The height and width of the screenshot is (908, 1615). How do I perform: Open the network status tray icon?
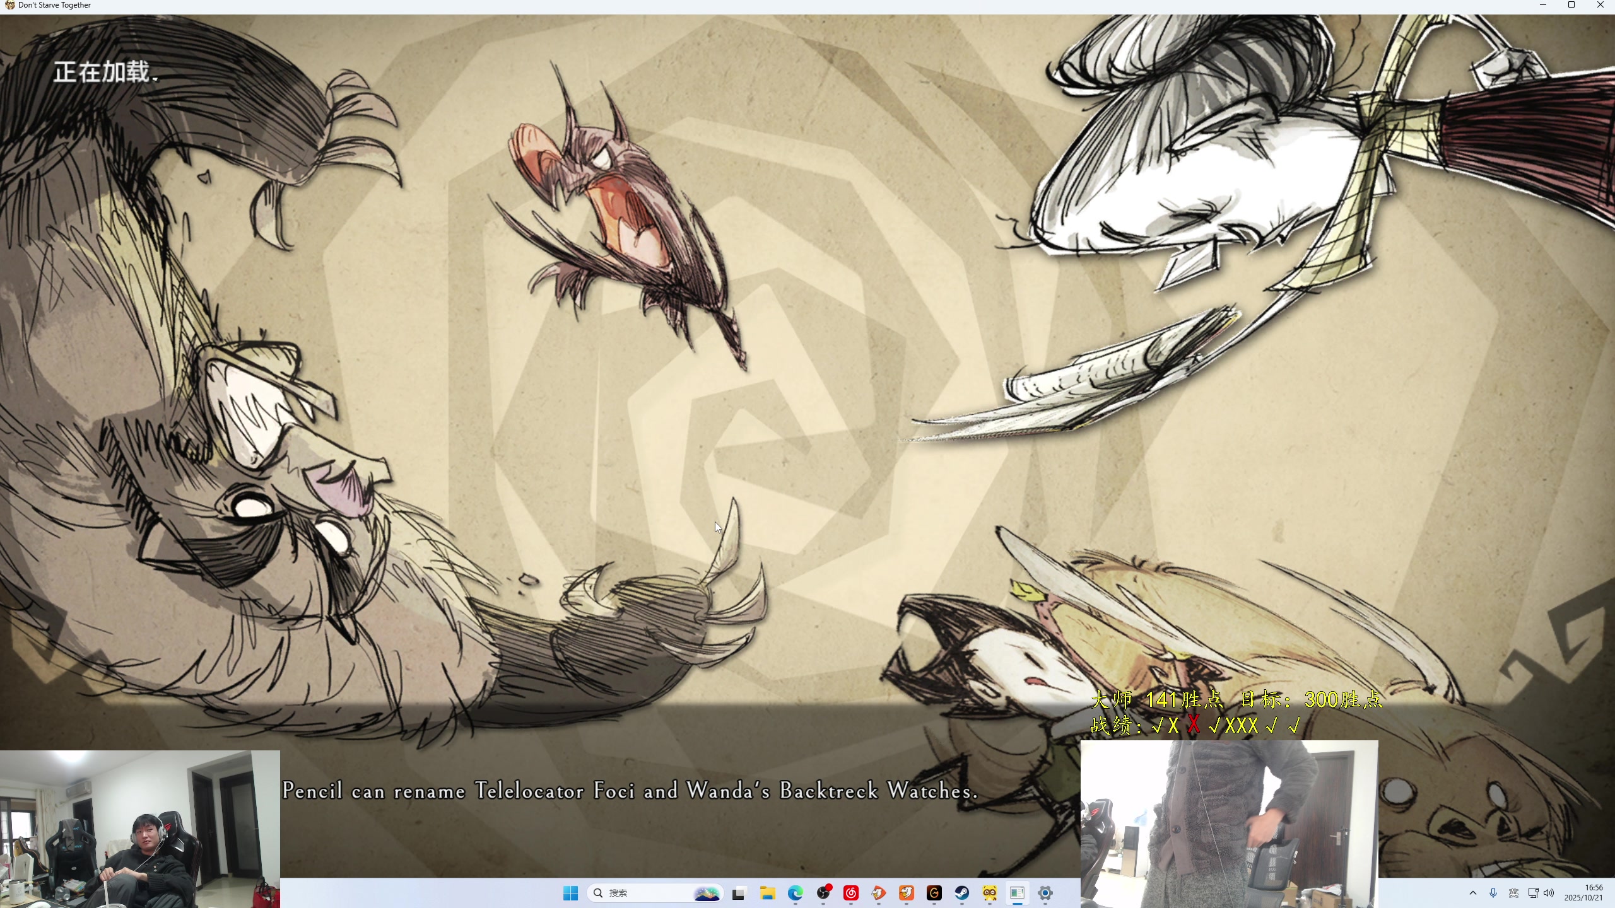pos(1533,893)
